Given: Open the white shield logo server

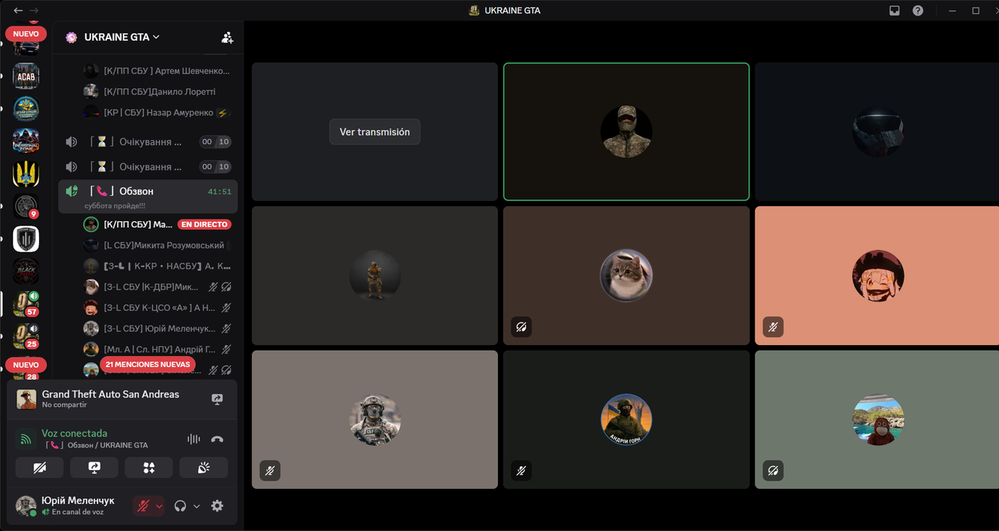Looking at the screenshot, I should pos(27,239).
